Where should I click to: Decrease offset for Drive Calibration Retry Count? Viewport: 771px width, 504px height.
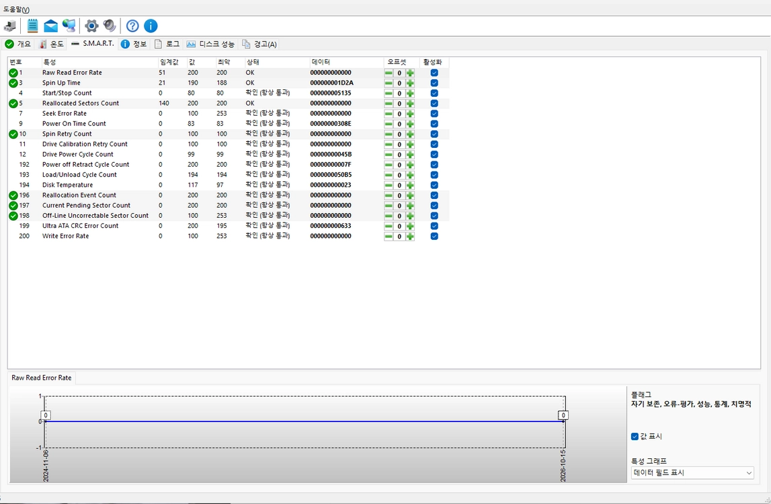coord(389,144)
